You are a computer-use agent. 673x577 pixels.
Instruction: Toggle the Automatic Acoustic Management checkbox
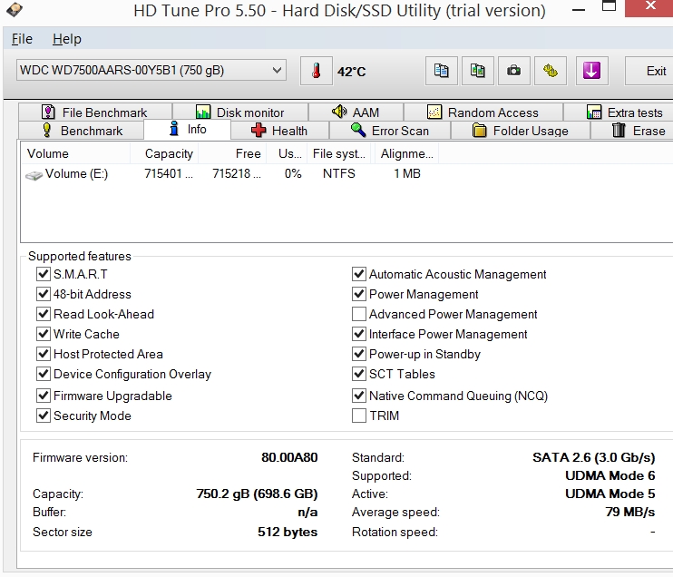click(x=359, y=274)
